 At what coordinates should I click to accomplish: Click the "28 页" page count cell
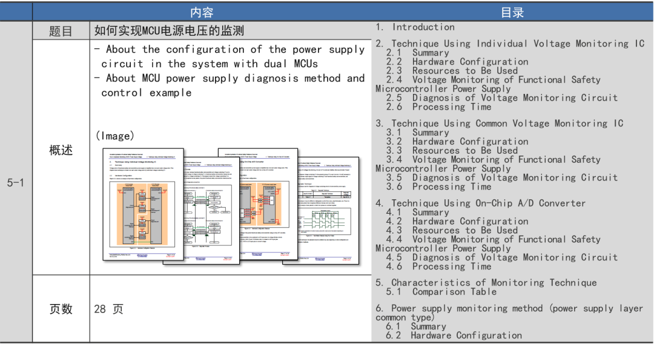109,309
